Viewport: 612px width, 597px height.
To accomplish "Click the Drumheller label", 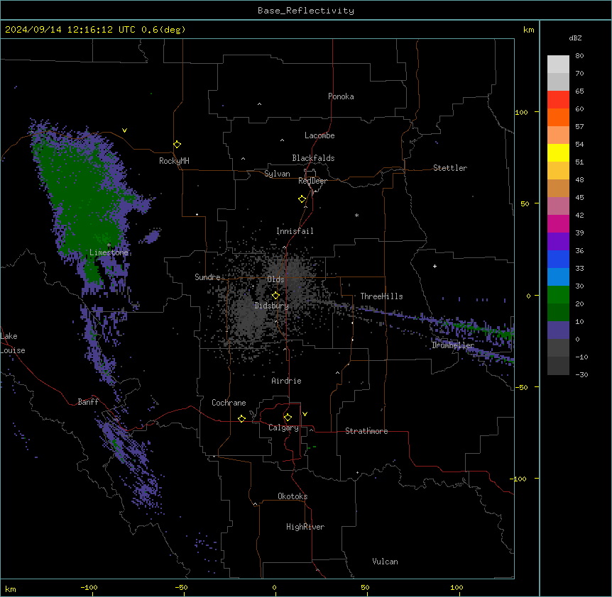I will pos(453,345).
